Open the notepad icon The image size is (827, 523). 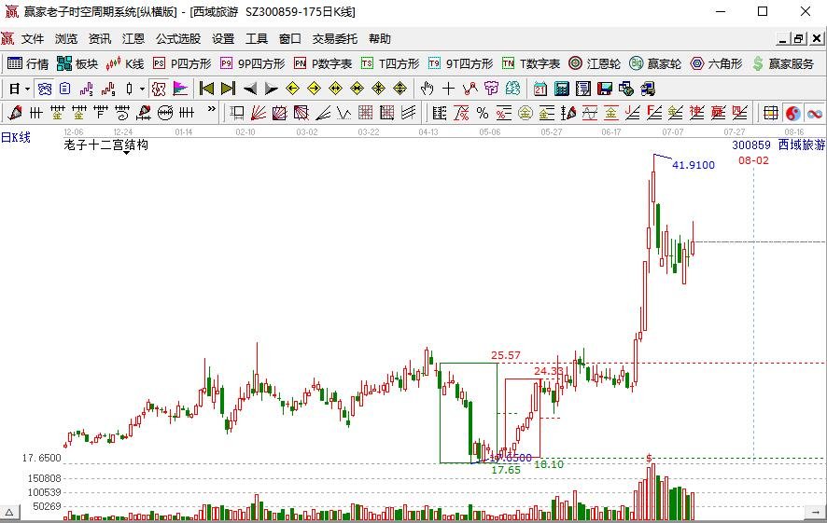[583, 89]
